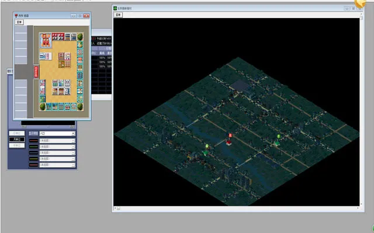Click the map window's horizontal scrollbar
The image size is (374, 233).
(x=234, y=207)
